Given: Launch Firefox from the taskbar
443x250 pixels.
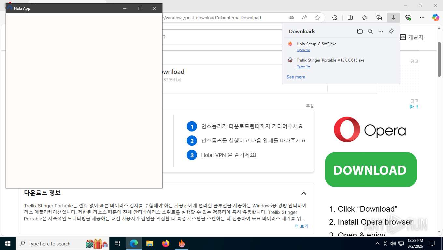Looking at the screenshot, I should [x=166, y=243].
